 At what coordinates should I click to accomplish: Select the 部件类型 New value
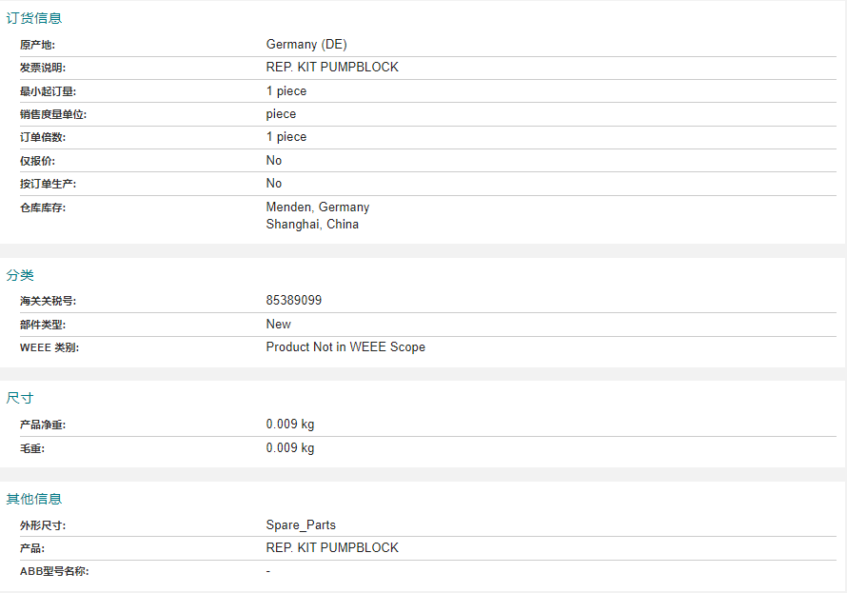point(278,324)
